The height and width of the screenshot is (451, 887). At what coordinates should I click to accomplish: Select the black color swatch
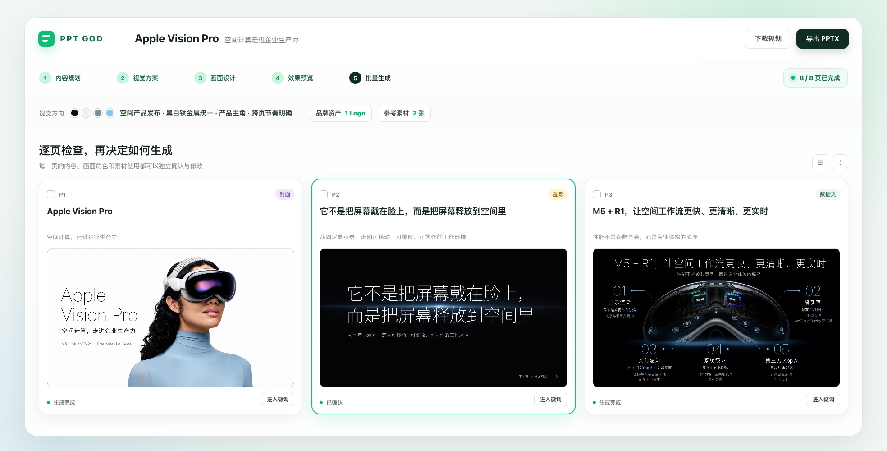click(x=74, y=113)
